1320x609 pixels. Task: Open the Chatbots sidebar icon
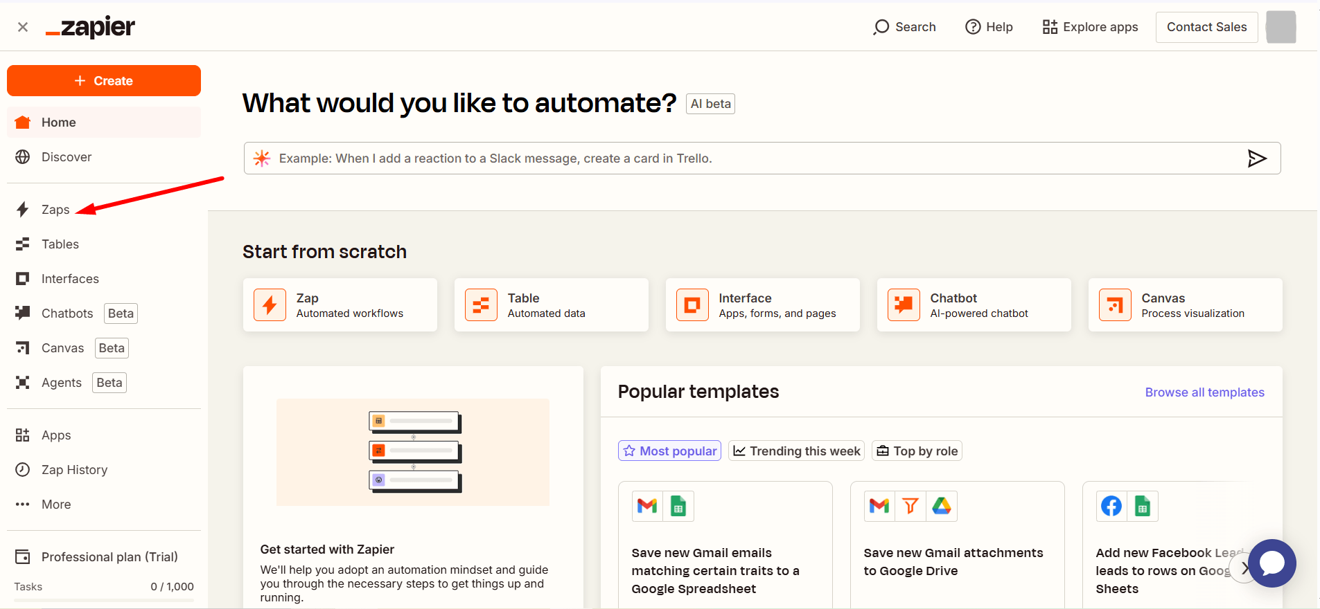[x=23, y=313]
